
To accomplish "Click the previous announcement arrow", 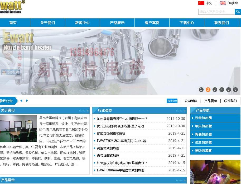I will [21, 101].
